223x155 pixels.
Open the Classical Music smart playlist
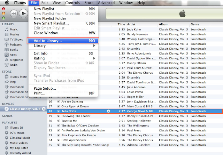20,138
